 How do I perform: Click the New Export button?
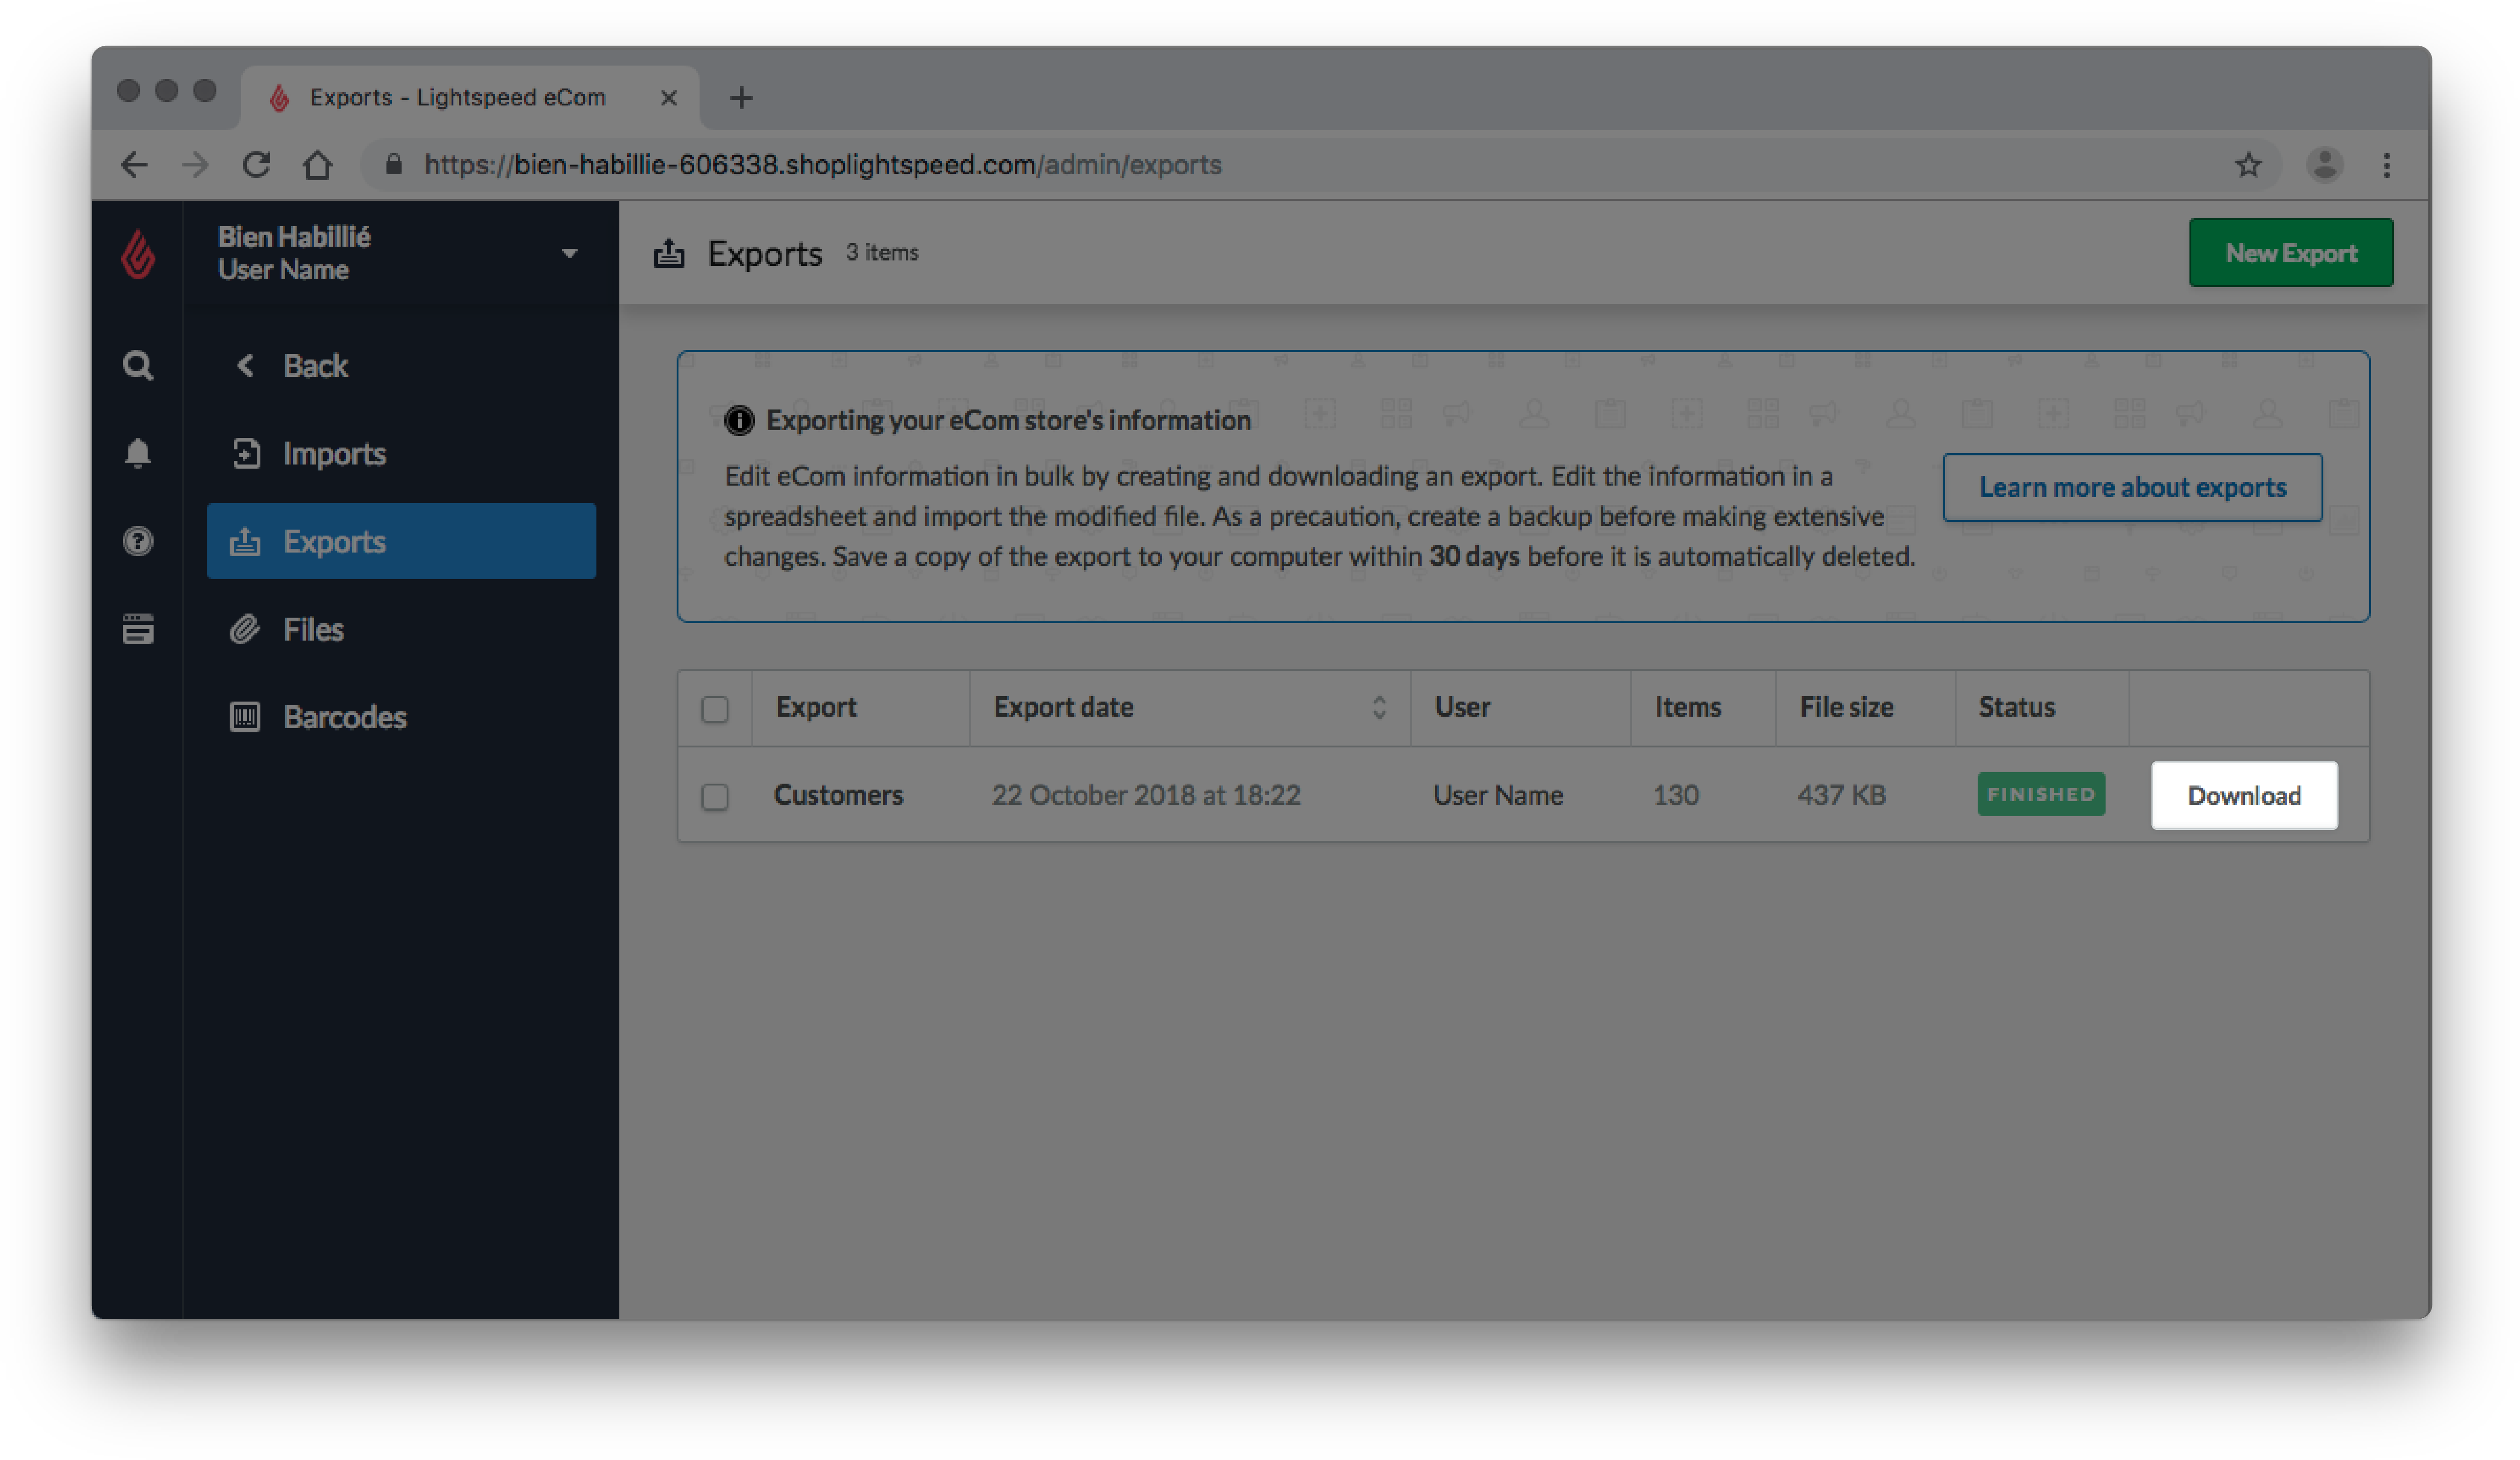click(x=2291, y=253)
